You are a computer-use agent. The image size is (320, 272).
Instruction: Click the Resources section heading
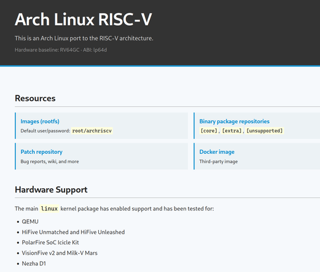(35, 98)
